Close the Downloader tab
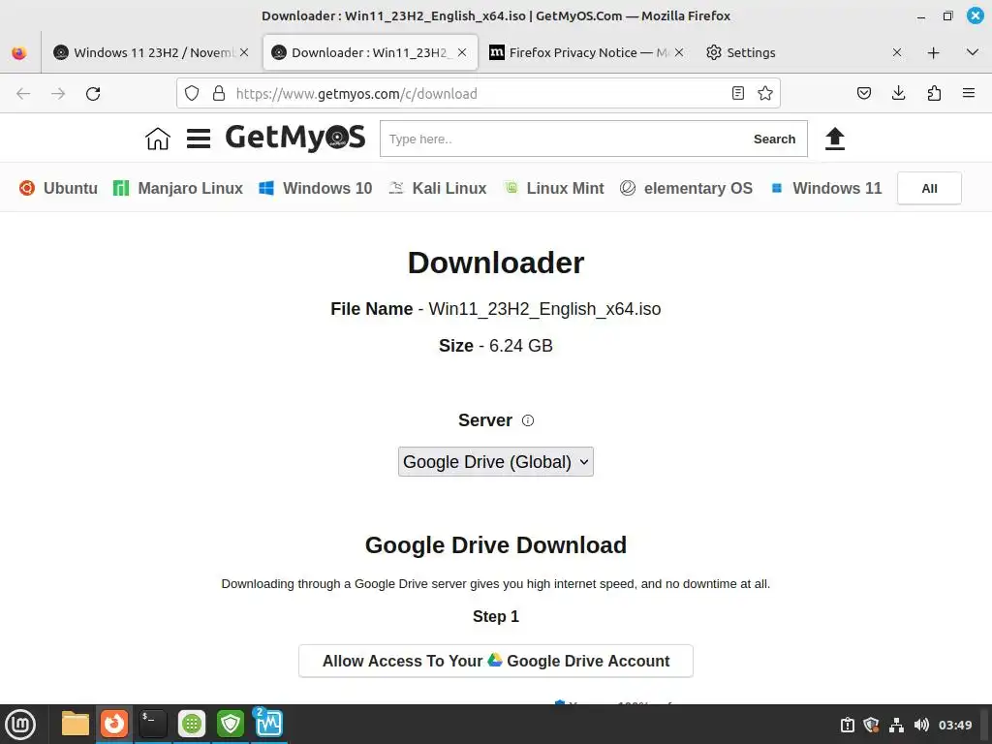Viewport: 992px width, 744px height. [462, 52]
